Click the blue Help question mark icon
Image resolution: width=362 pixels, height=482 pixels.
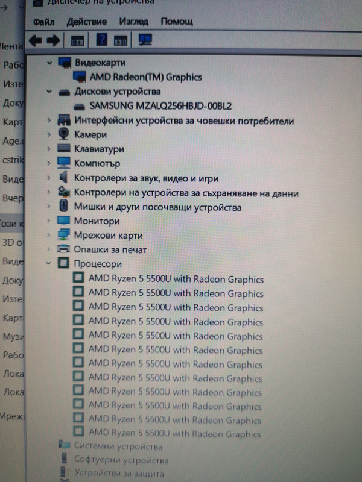pyautogui.click(x=102, y=40)
